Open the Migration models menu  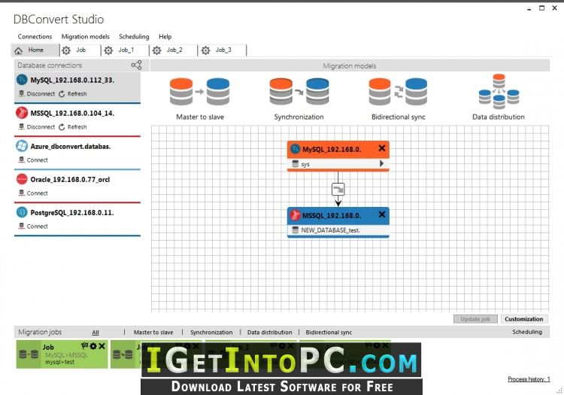85,36
